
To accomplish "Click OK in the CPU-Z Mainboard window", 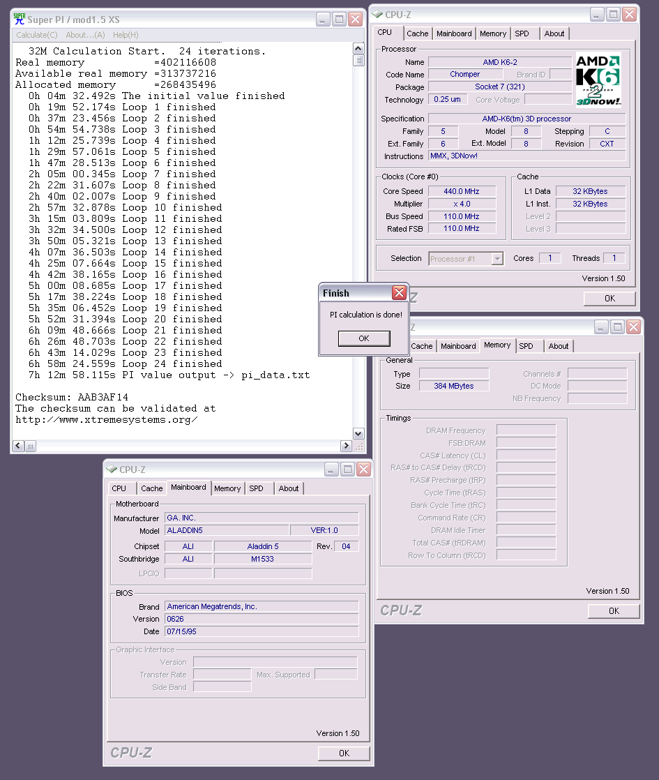I will (x=344, y=753).
